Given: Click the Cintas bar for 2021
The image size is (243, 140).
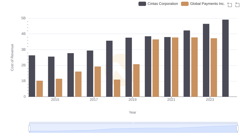Looking at the screenshot, I should click(x=167, y=67).
